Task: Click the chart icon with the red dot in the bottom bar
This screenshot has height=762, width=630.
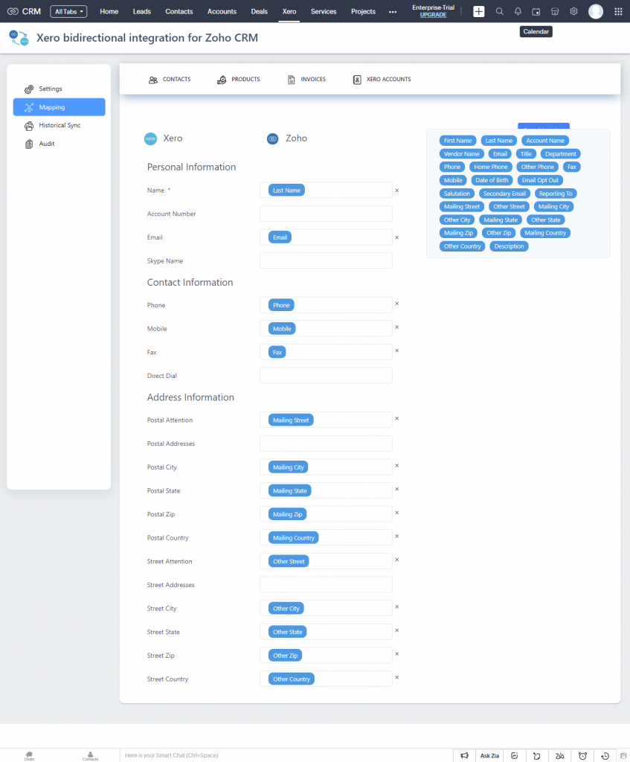Action: point(514,756)
